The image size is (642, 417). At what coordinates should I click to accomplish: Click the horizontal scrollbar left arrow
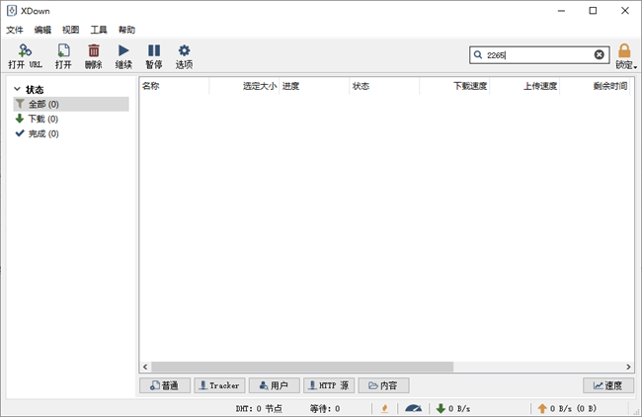pyautogui.click(x=145, y=367)
